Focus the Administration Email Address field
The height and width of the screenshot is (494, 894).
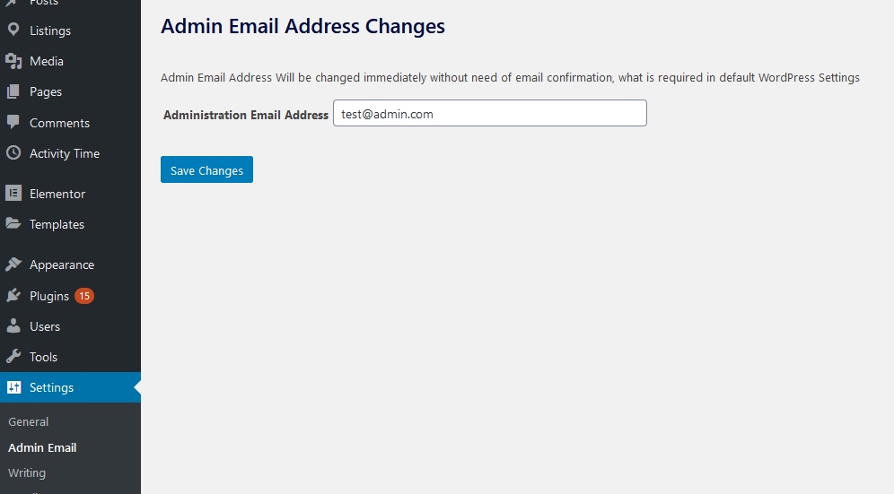click(x=489, y=114)
